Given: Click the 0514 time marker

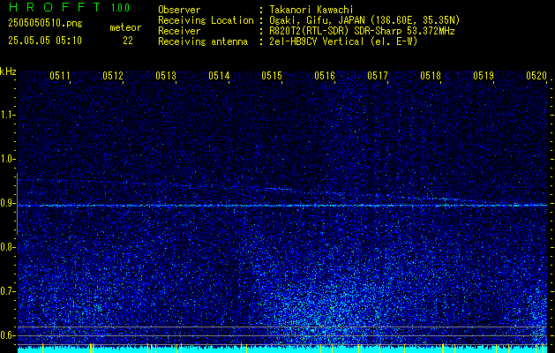Looking at the screenshot, I should click(219, 76).
